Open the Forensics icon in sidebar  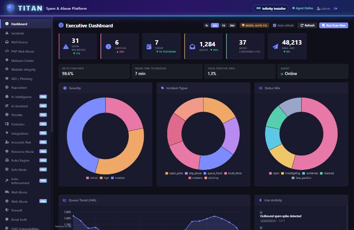[7, 124]
